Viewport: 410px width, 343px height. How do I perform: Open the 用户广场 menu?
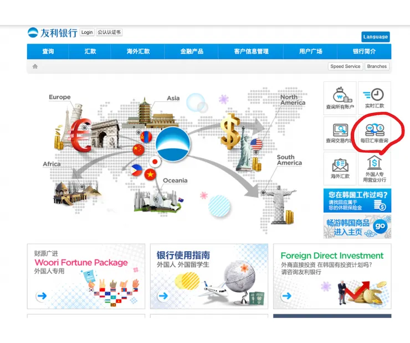(310, 51)
